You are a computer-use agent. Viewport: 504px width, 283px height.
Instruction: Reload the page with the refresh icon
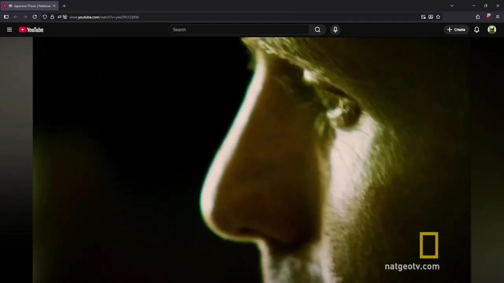tap(35, 17)
